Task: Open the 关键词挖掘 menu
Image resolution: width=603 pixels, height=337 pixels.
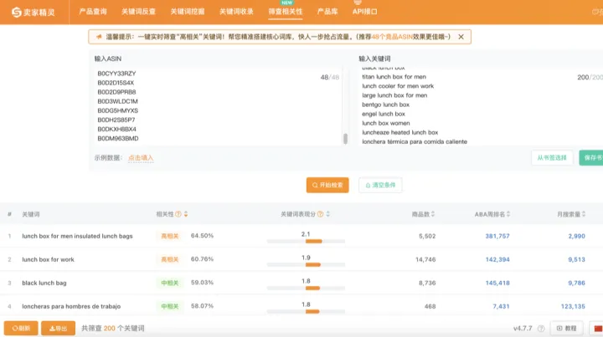Action: (x=188, y=12)
